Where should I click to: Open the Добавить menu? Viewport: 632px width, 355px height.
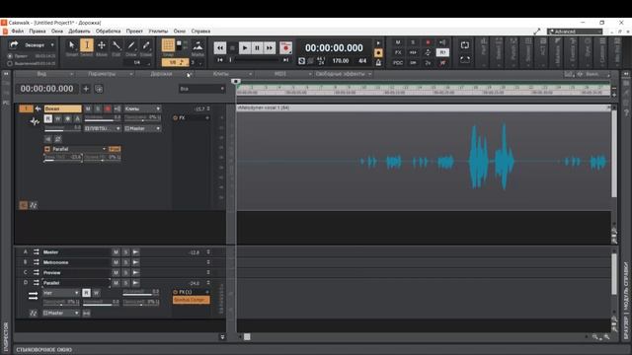pyautogui.click(x=79, y=31)
